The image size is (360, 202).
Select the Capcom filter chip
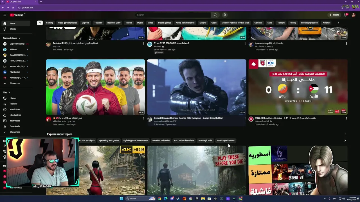tap(85, 23)
